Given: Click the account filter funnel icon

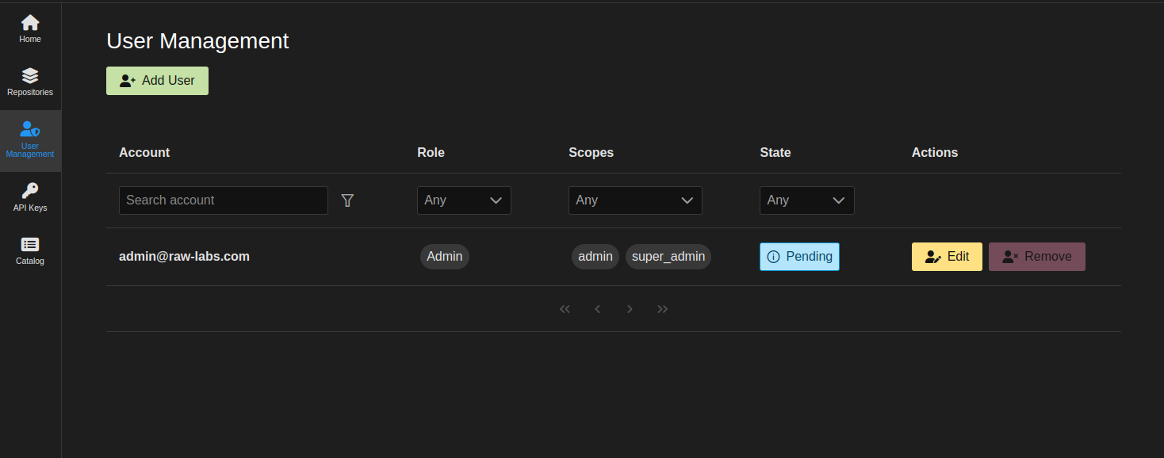Looking at the screenshot, I should pos(347,200).
